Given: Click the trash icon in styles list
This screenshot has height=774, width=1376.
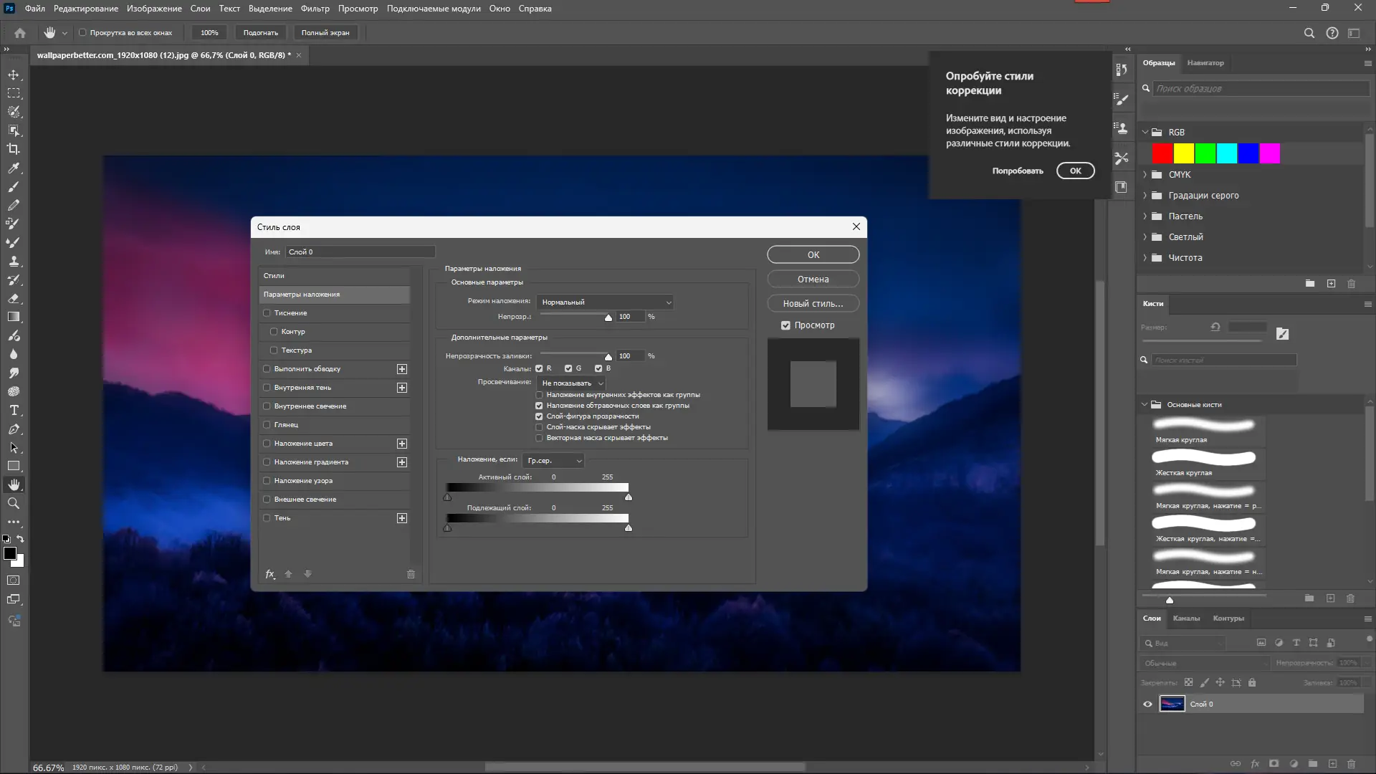Looking at the screenshot, I should (x=411, y=574).
